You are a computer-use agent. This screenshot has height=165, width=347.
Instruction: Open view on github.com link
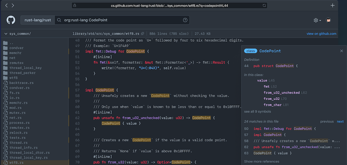click(321, 34)
